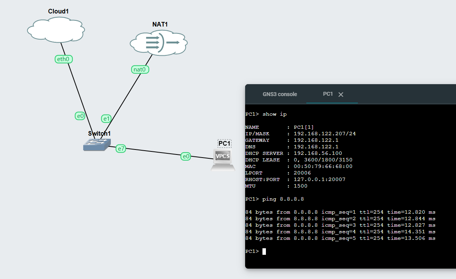This screenshot has height=279, width=456.
Task: Click the e0 port label beside PC1
Action: 186,156
